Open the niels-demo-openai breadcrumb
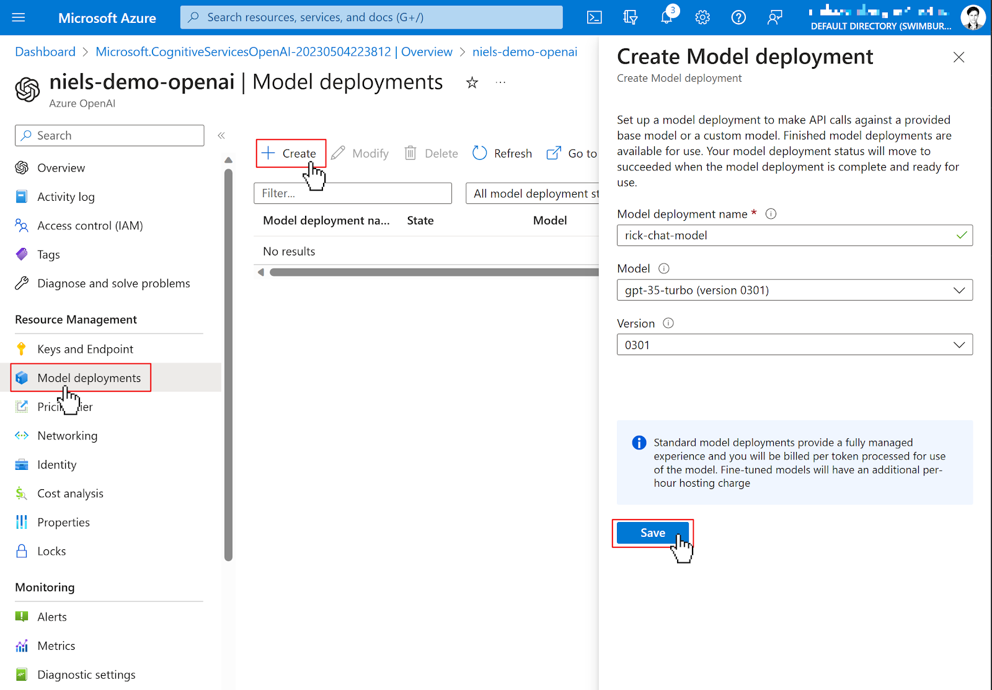Viewport: 992px width, 690px height. [x=525, y=52]
